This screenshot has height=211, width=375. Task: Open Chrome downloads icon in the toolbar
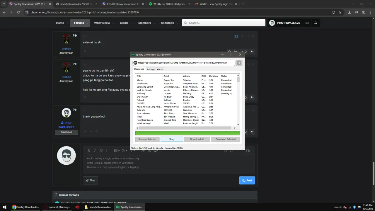350,12
